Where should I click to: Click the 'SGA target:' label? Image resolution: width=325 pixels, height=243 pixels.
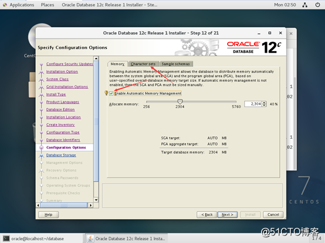coord(171,138)
